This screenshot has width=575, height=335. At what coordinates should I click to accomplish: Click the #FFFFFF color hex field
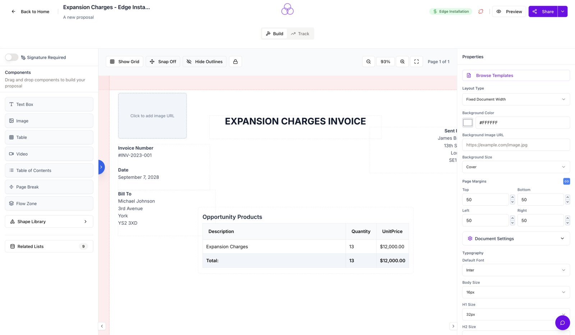click(x=523, y=123)
